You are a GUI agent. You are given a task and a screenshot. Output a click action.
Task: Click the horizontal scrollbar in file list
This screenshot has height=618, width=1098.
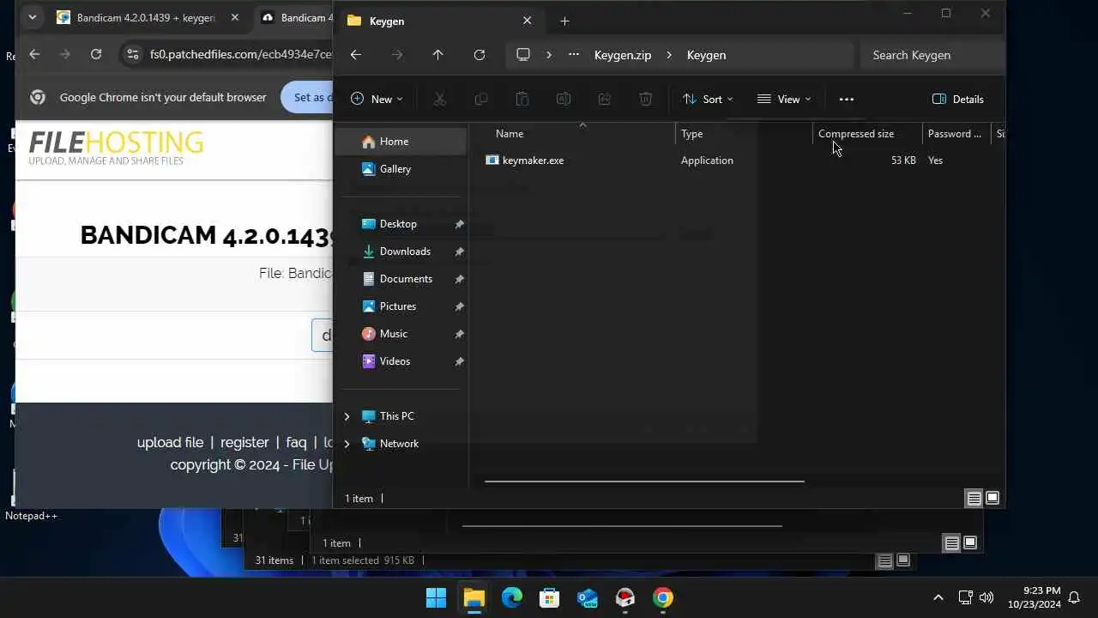click(644, 482)
